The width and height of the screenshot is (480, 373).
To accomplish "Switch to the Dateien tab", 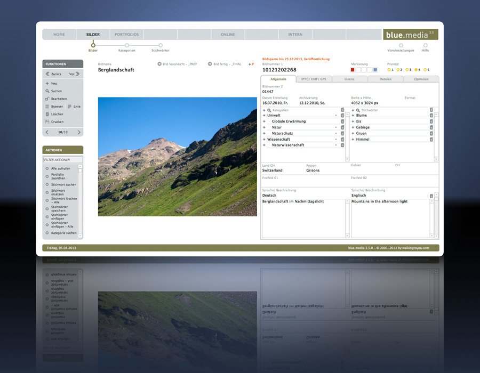I will point(386,79).
